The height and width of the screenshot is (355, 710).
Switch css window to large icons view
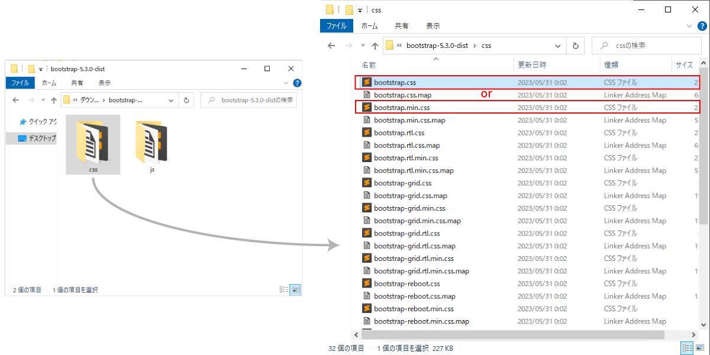(x=699, y=348)
